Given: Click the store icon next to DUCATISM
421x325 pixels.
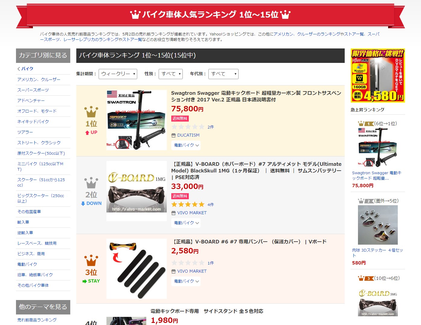Looking at the screenshot, I should tap(173, 135).
